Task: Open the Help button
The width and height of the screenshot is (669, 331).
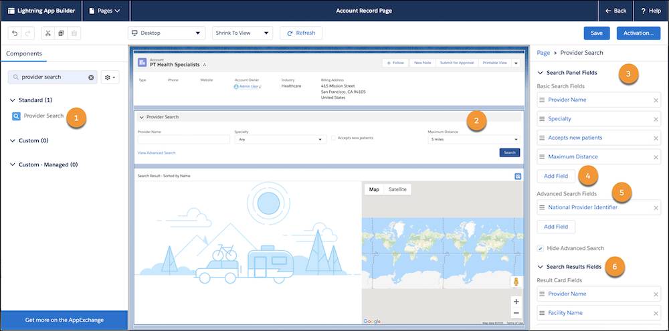Action: pos(651,11)
